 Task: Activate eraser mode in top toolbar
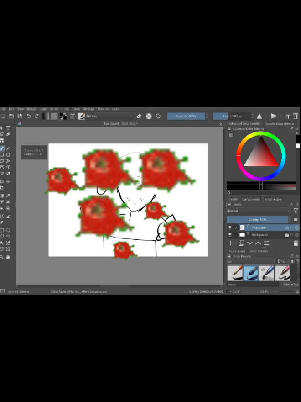tap(139, 116)
